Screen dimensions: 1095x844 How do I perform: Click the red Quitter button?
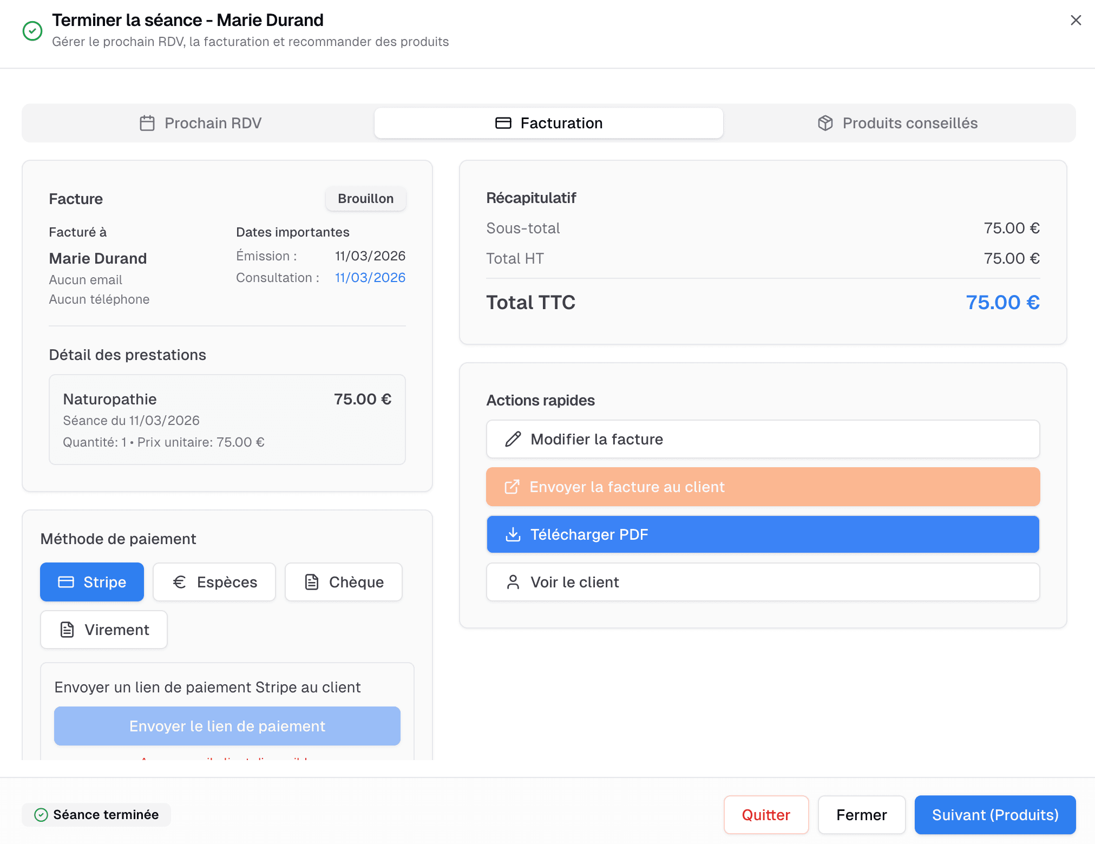pos(766,815)
